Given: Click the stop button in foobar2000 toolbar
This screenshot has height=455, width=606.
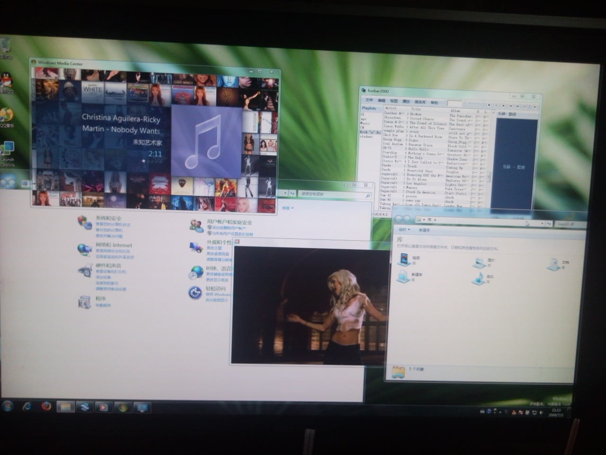Looking at the screenshot, I should (489, 105).
